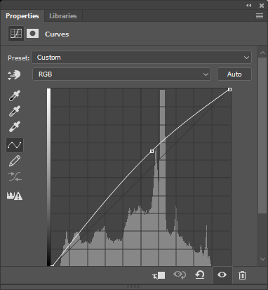Select the top-right white curve endpoint
Screen dimensions: 268x290
(x=229, y=89)
